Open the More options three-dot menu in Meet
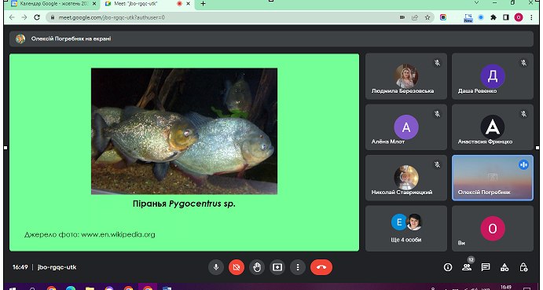This screenshot has height=290, width=543. (298, 267)
